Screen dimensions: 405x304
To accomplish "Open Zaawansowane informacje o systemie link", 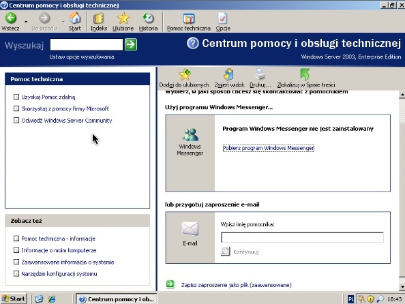I will [67, 262].
